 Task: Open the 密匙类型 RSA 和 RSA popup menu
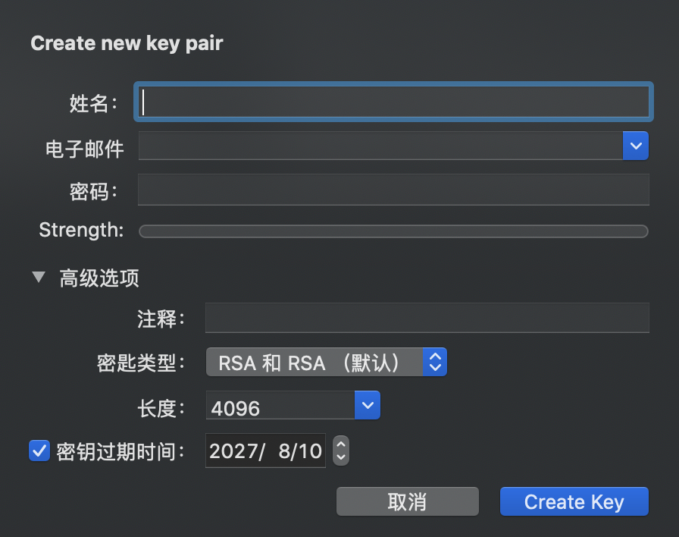326,363
